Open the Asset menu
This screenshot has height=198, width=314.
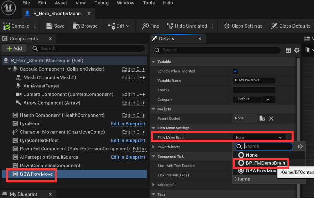(61, 3)
